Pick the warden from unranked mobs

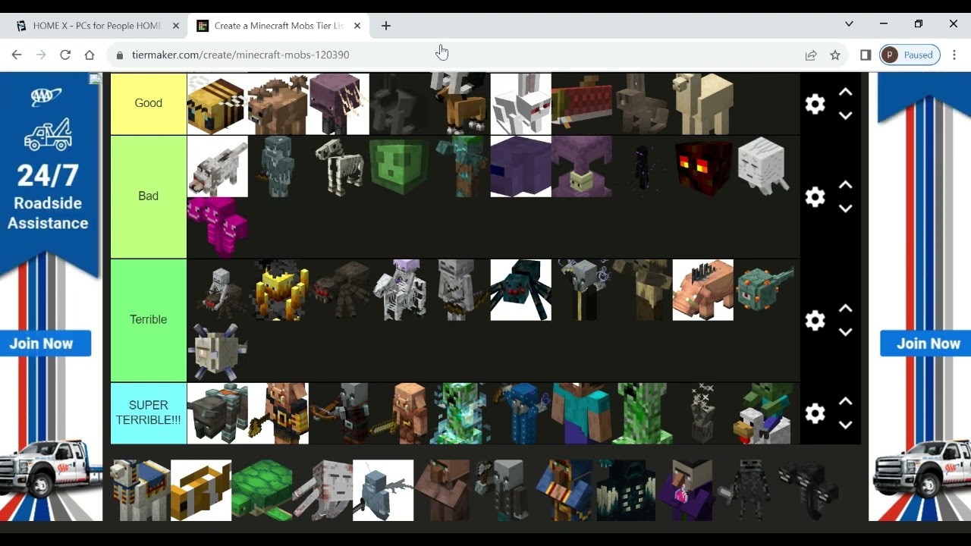point(626,491)
